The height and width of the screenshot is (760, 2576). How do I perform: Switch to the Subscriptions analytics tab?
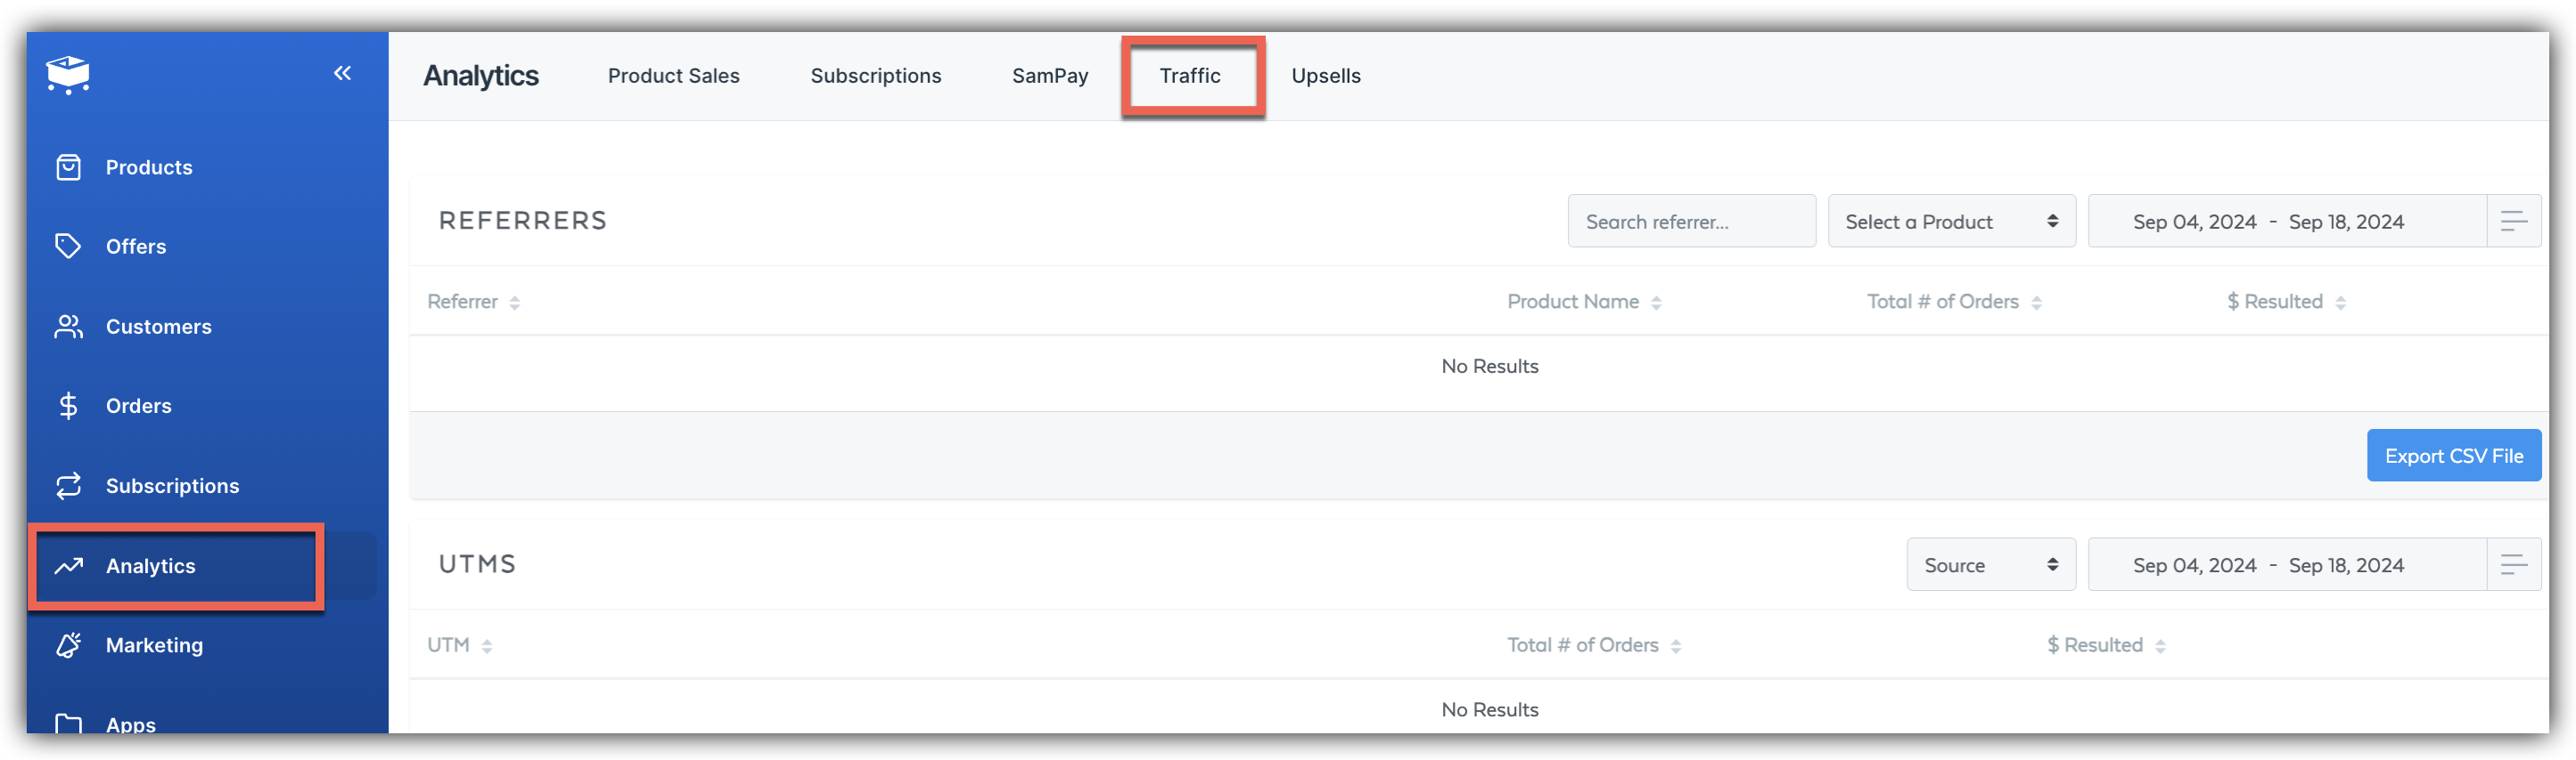click(x=875, y=76)
